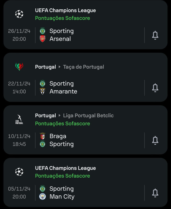The width and height of the screenshot is (171, 209).
Task: Click the Man City club crest
Action: 43,196
